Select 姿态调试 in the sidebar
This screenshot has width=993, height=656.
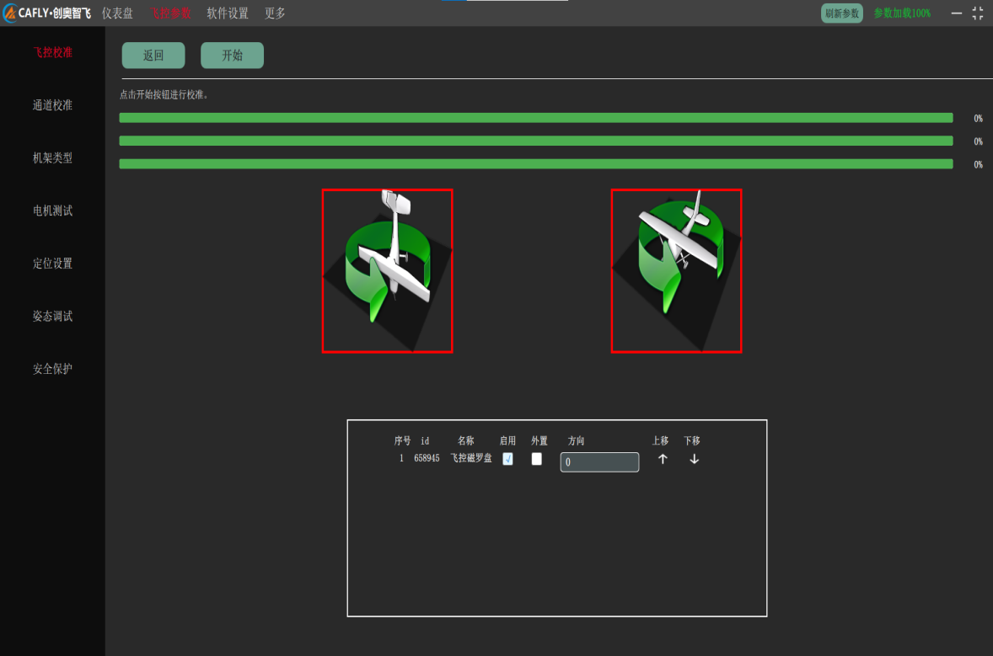52,316
